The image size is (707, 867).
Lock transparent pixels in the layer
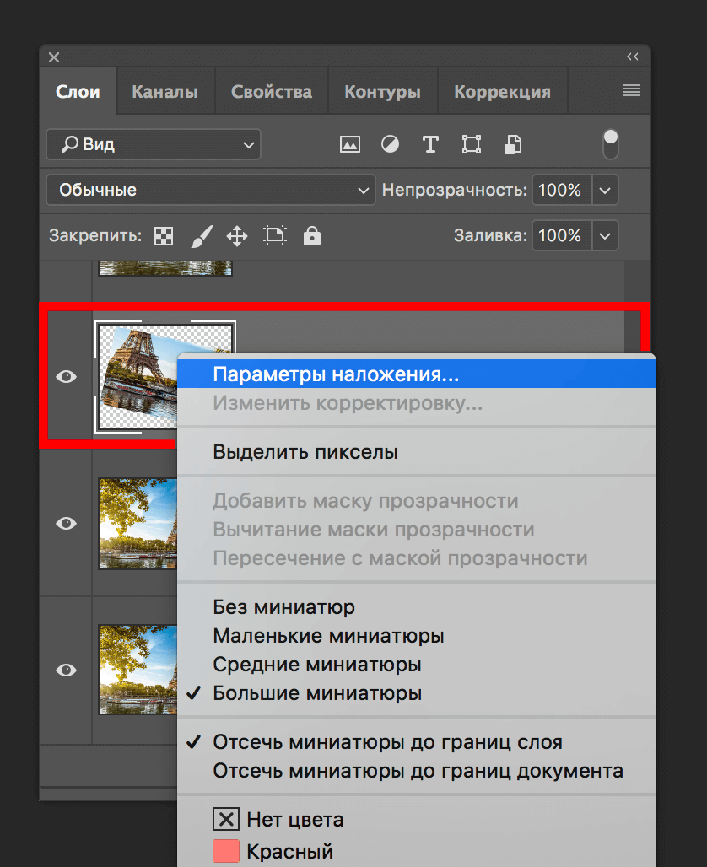[163, 236]
